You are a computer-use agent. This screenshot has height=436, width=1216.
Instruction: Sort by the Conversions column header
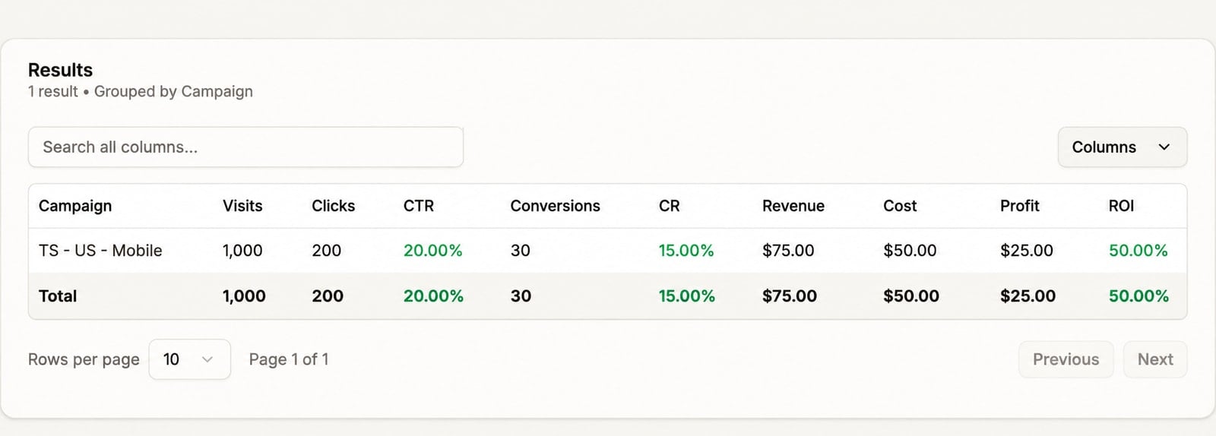coord(555,206)
